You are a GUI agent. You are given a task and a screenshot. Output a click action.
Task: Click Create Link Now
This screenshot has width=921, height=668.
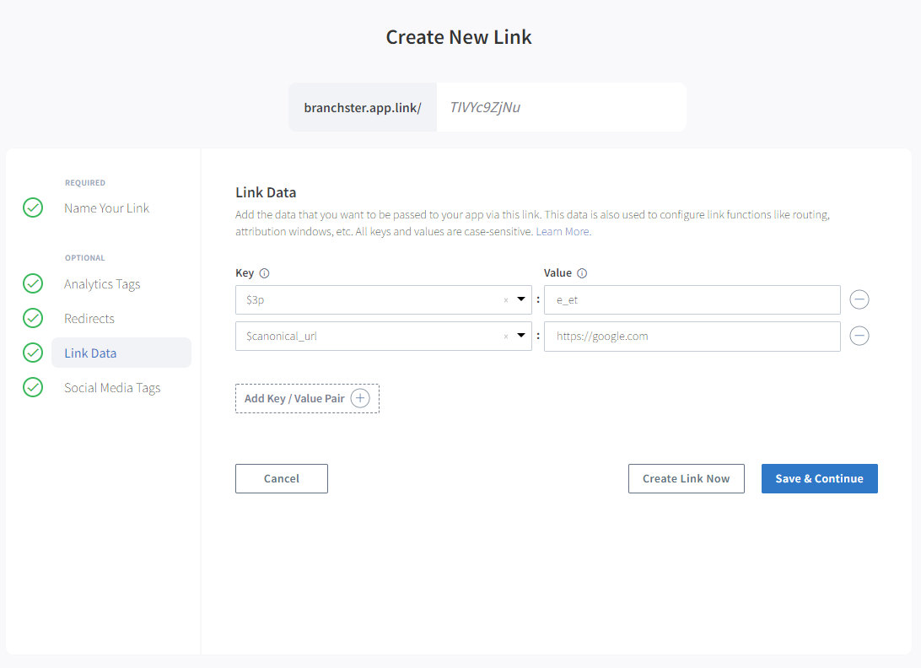686,479
